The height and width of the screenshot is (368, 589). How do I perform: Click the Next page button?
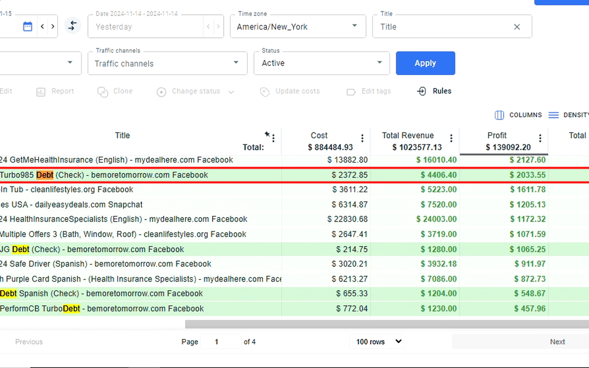(x=557, y=342)
